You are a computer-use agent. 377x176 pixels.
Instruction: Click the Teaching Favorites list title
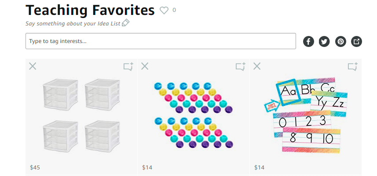pyautogui.click(x=90, y=10)
